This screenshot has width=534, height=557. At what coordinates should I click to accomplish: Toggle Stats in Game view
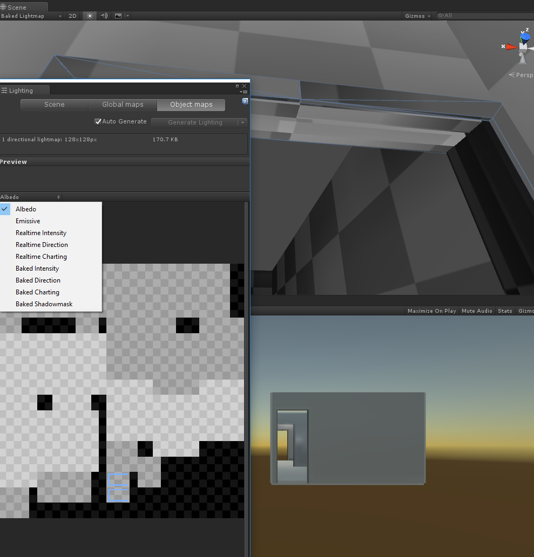(x=505, y=311)
